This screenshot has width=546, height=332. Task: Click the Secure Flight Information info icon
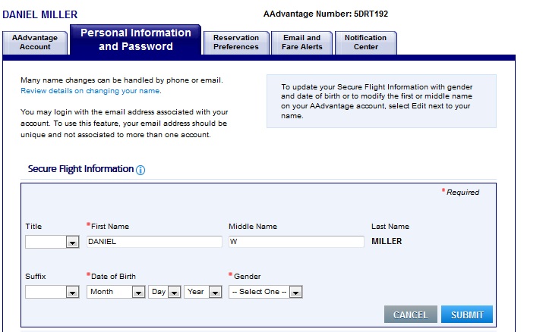point(140,170)
